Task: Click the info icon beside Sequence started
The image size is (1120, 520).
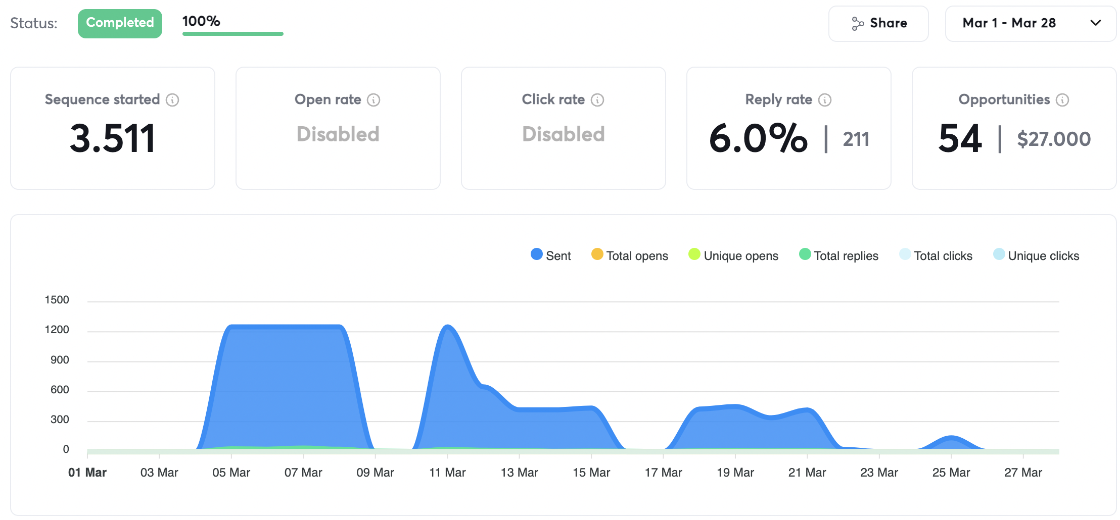Action: click(x=172, y=100)
